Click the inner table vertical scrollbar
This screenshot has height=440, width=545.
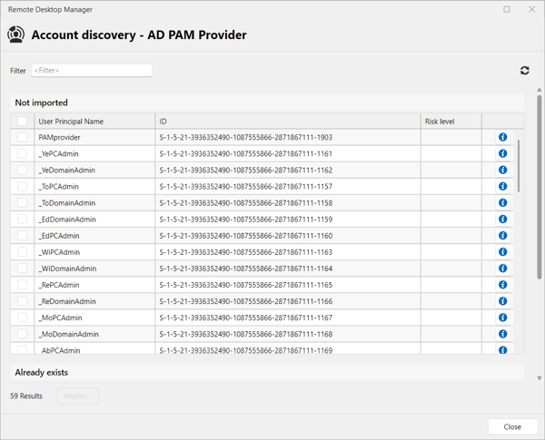(519, 166)
